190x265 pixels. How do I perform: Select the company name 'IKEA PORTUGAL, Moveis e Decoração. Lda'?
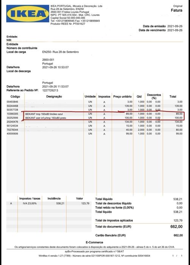click(x=76, y=6)
